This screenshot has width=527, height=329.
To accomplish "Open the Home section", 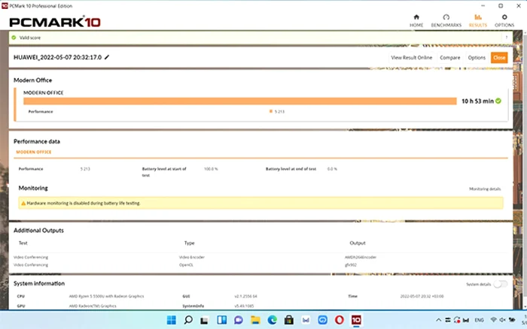I will [x=416, y=21].
